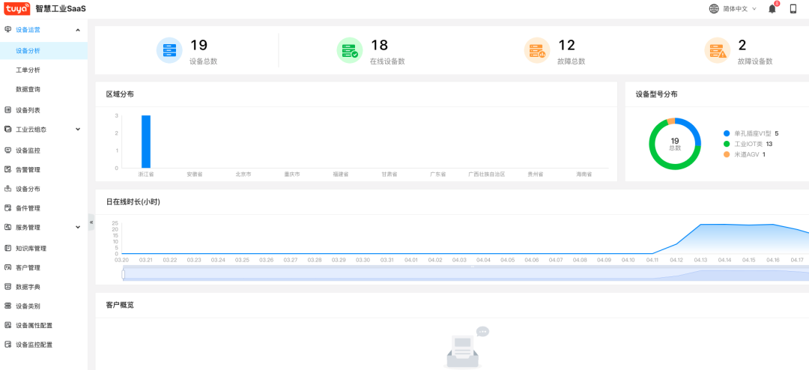This screenshot has width=809, height=370.
Task: Open 工单分析 in the sidebar
Action: click(x=28, y=70)
